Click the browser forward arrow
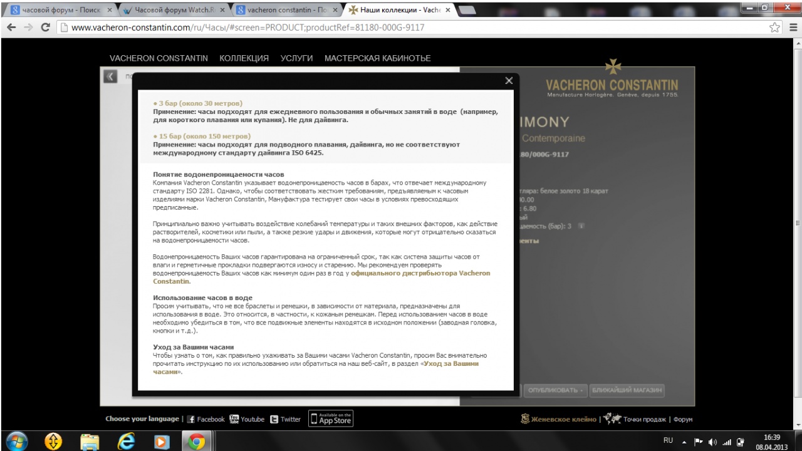 (x=28, y=28)
